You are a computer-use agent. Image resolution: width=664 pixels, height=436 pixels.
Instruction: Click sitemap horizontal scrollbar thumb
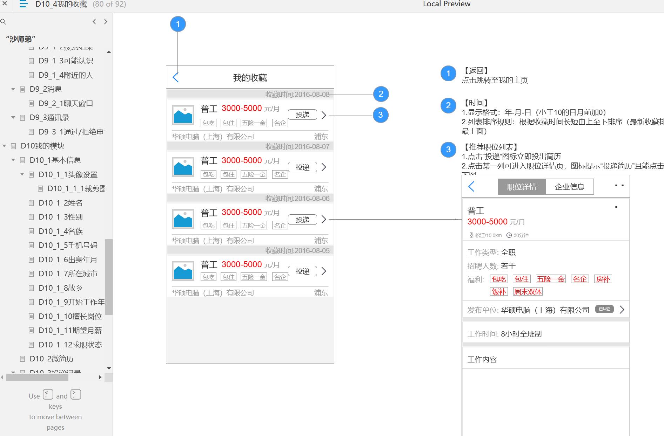click(37, 377)
